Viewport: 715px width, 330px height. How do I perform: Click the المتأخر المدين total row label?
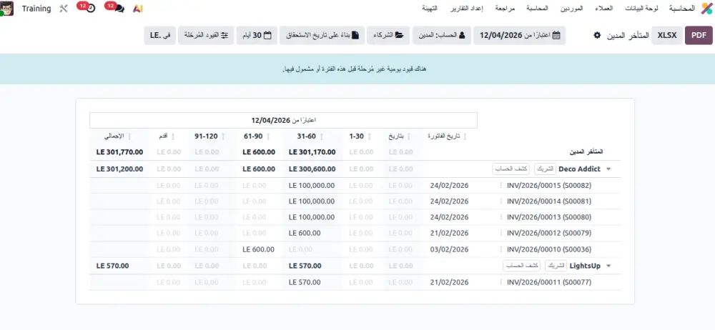pos(586,151)
